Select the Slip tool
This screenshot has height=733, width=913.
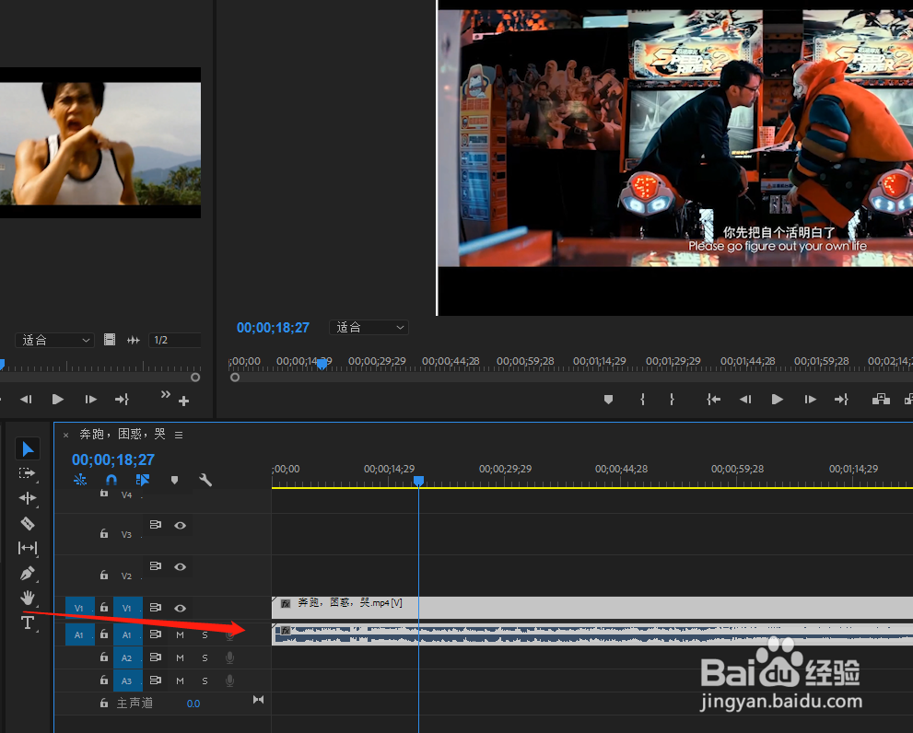point(28,548)
